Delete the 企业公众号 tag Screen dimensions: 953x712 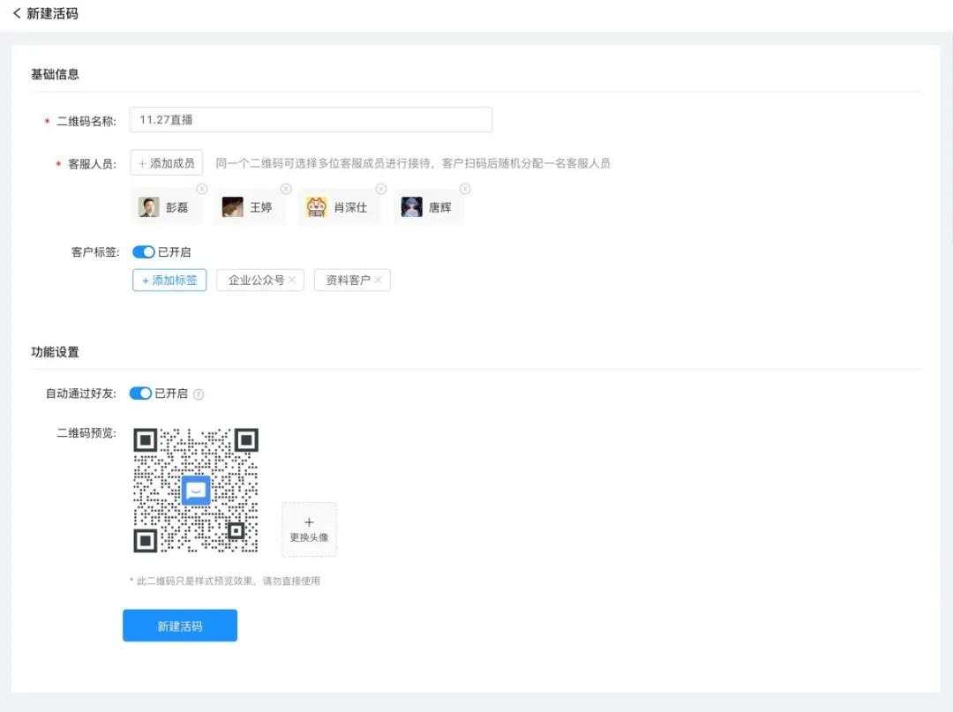289,280
